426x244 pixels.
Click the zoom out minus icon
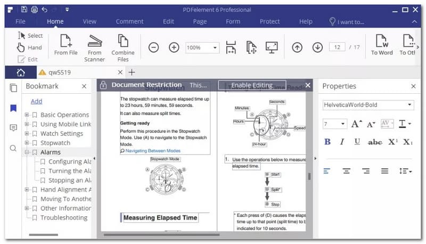153,47
